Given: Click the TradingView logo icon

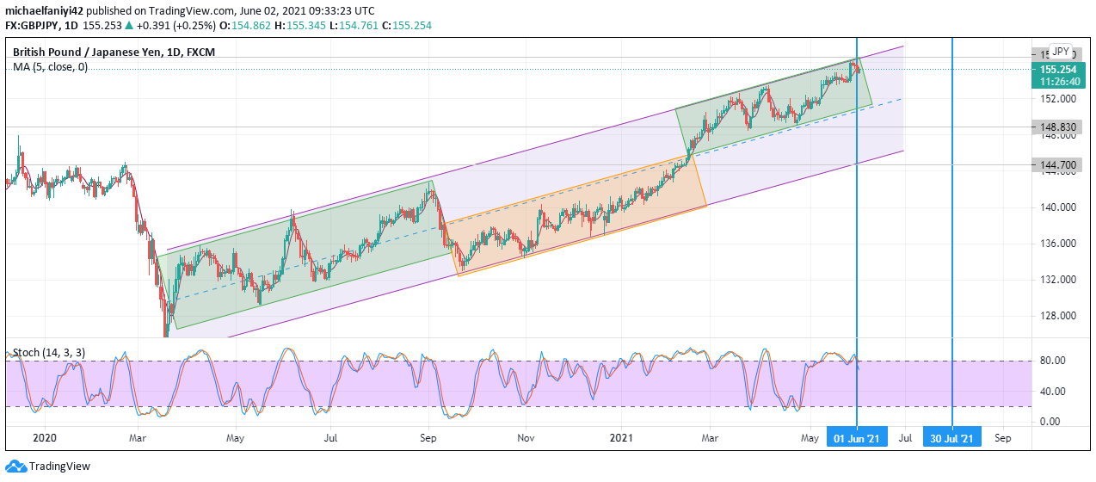Looking at the screenshot, I should click(x=15, y=466).
